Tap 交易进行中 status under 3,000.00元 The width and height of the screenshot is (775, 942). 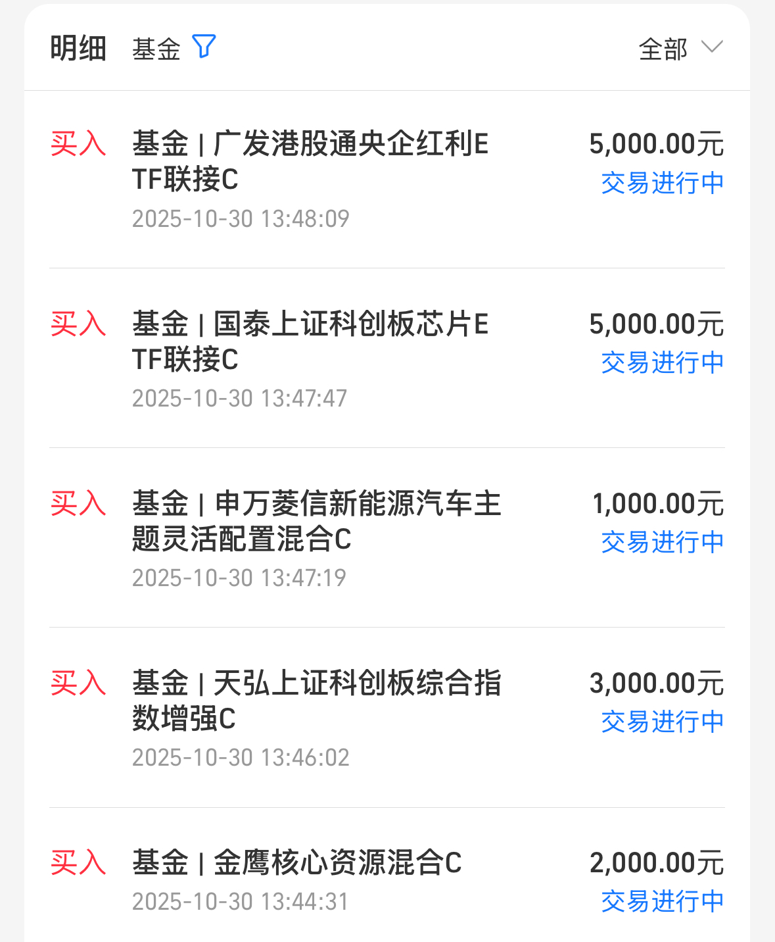pos(663,722)
